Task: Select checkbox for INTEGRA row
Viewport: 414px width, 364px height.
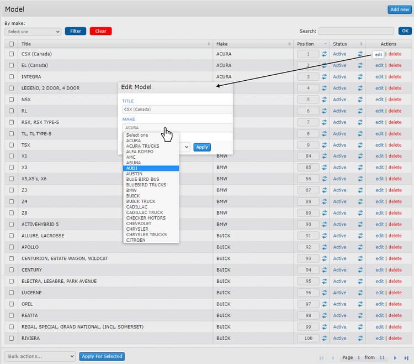Action: tap(12, 77)
